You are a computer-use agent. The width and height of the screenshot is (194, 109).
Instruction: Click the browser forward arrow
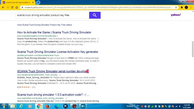point(8,7)
